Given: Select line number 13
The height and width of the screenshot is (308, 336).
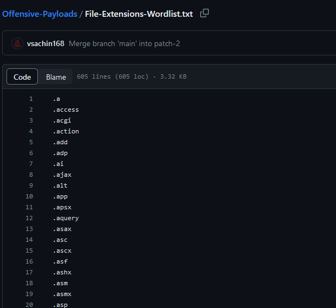Looking at the screenshot, I should point(29,229).
